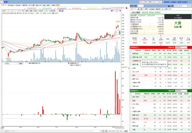Viewport: 192px width, 133px height.
Task: Tick the checkbox for 美商高盛 row
Action: 131,54
